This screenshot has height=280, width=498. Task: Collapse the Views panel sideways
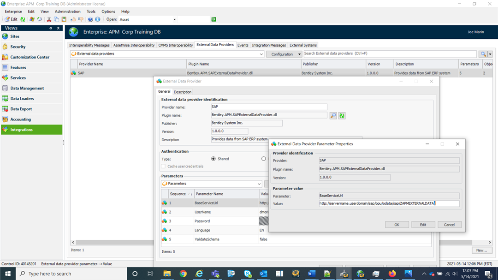[51, 28]
